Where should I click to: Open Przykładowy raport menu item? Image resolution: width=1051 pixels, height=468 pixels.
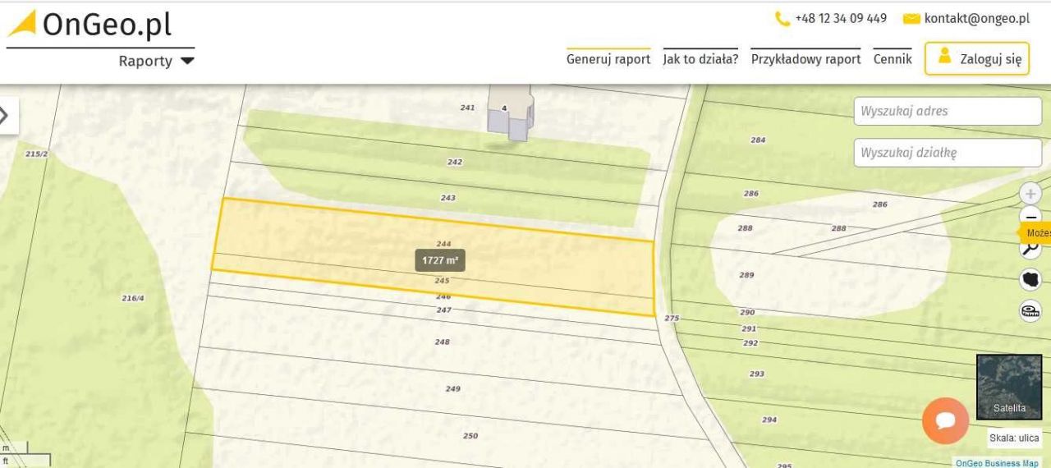805,59
